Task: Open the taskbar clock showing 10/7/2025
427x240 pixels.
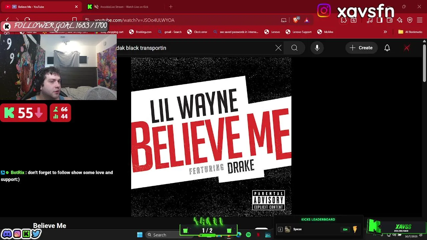Action: (411, 236)
